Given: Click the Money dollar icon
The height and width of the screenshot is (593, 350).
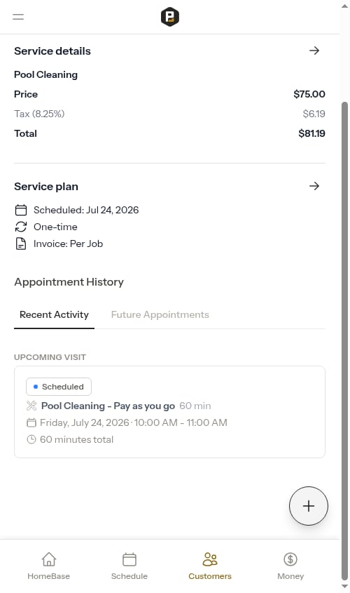Looking at the screenshot, I should coord(290,559).
